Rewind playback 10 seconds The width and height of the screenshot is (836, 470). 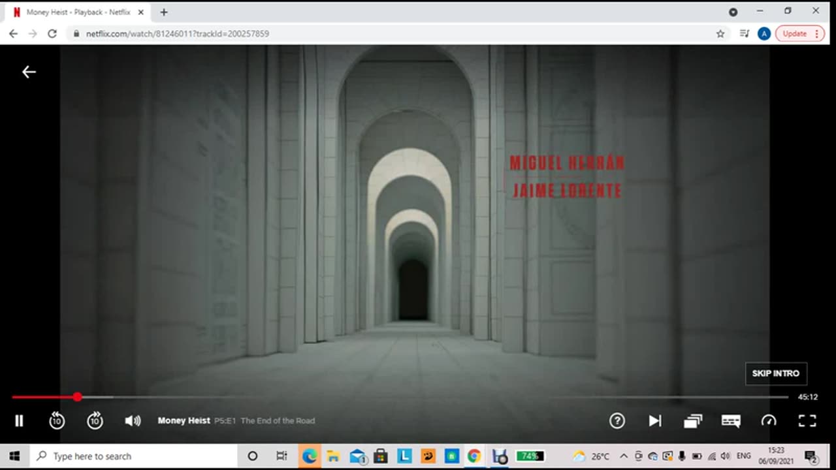[x=57, y=421]
